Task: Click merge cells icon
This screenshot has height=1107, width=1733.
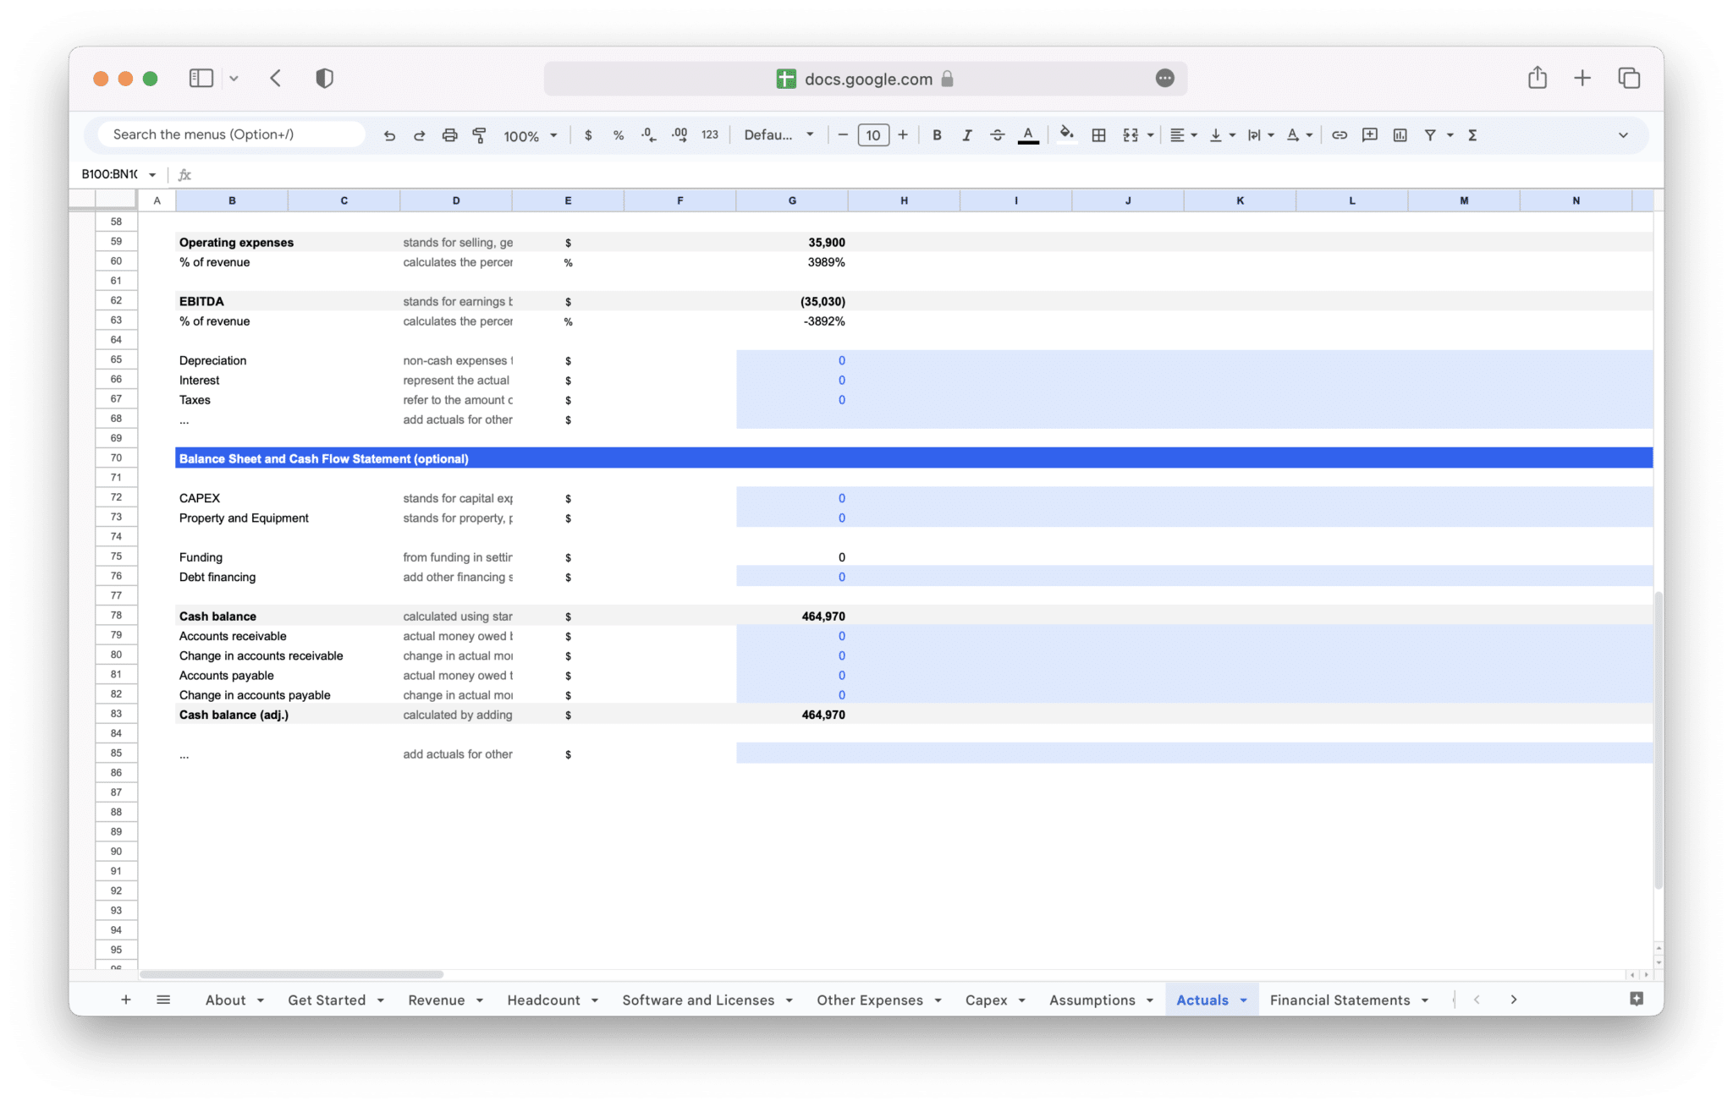Action: coord(1131,135)
